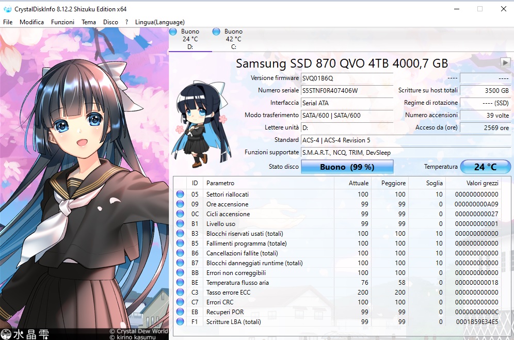Click the Crystal Dew World copyright text
514x340 pixels.
(x=138, y=331)
